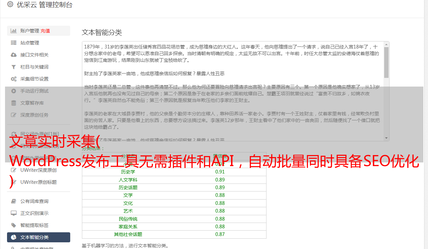Click the filter funnel icon for 栏目与关键词
This screenshot has height=249, width=428.
click(x=14, y=67)
